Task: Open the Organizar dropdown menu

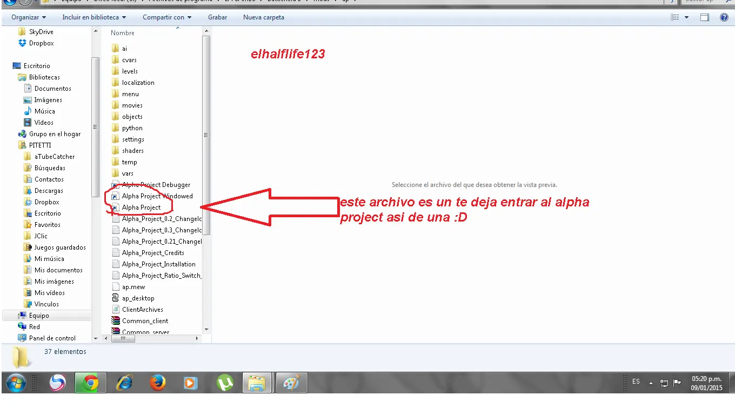Action: (29, 17)
